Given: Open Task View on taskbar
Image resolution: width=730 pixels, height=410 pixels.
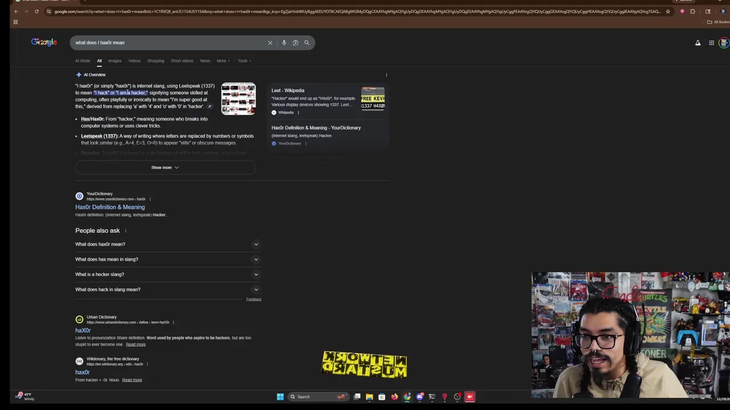Looking at the screenshot, I should coord(357,397).
